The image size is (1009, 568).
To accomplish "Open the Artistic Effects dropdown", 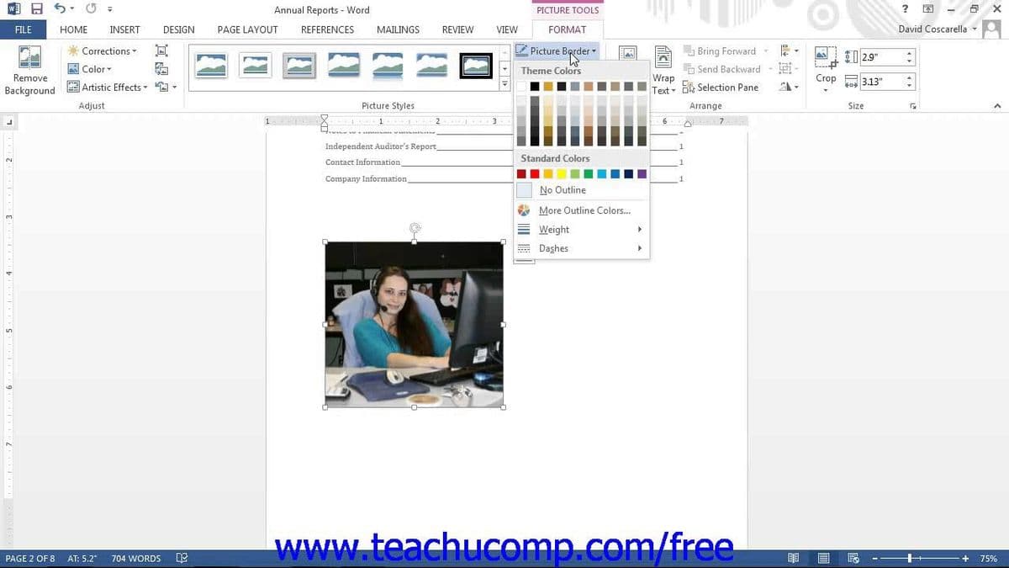I will point(107,88).
